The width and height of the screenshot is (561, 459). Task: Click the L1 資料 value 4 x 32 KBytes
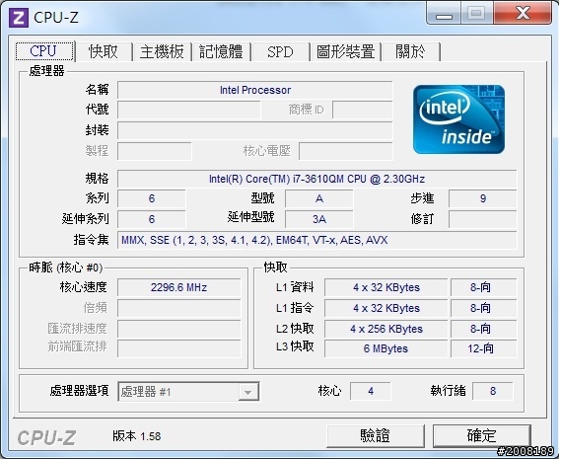[x=386, y=287]
